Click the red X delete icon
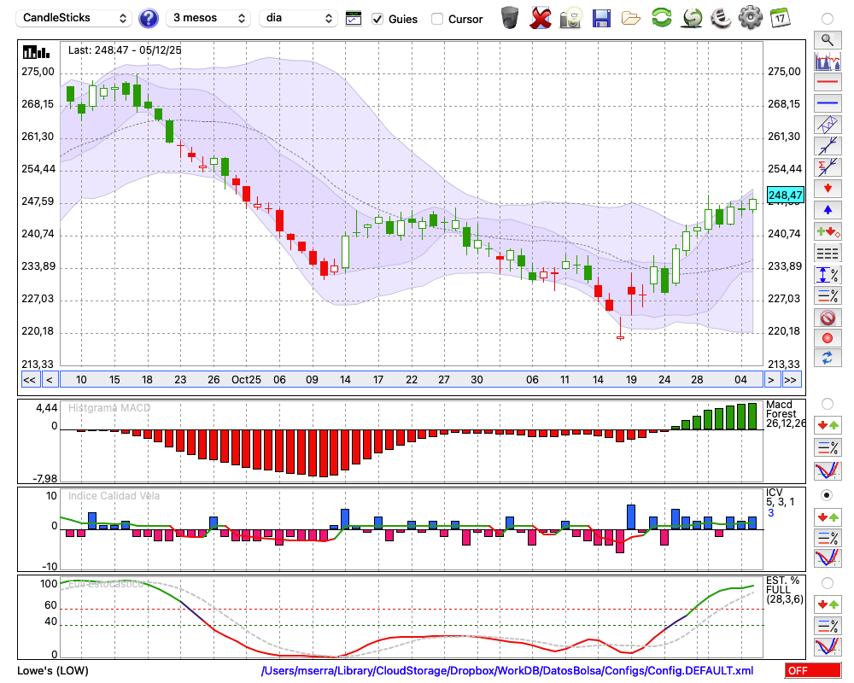 pyautogui.click(x=541, y=18)
